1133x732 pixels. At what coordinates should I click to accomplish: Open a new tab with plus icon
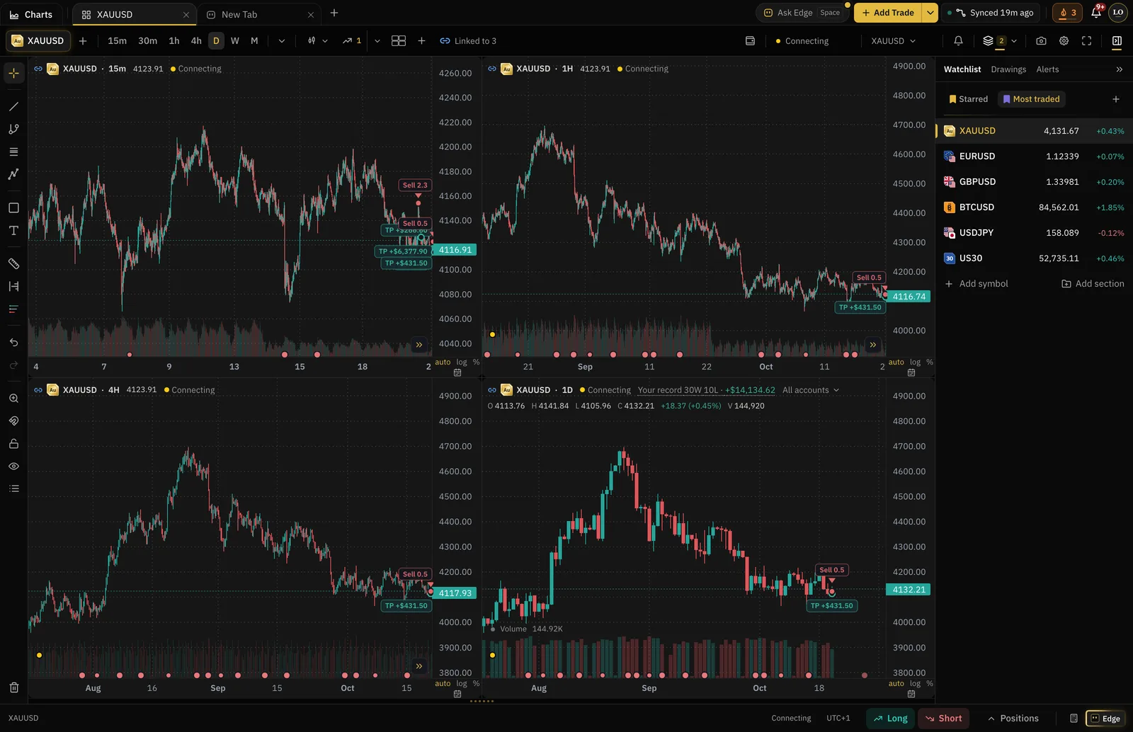click(334, 13)
